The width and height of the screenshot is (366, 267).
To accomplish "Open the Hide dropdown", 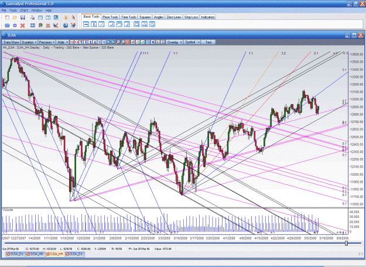I will pyautogui.click(x=62, y=42).
